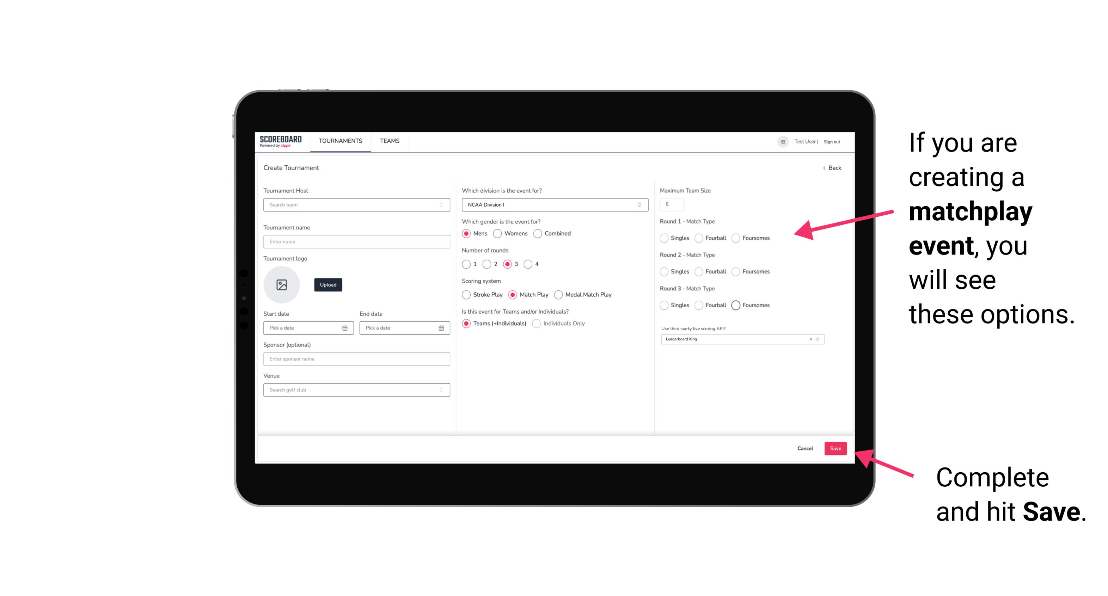The width and height of the screenshot is (1108, 596).
Task: Expand the third-party scoring API dropdown
Action: (x=817, y=339)
